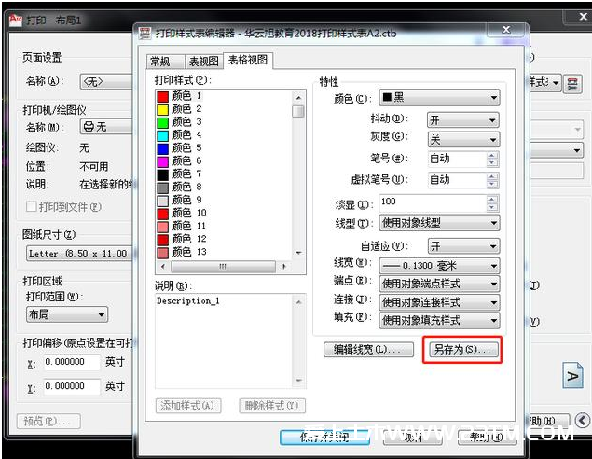The image size is (592, 459).
Task: Click the plot styles list scroll down arrow
Action: [x=298, y=253]
